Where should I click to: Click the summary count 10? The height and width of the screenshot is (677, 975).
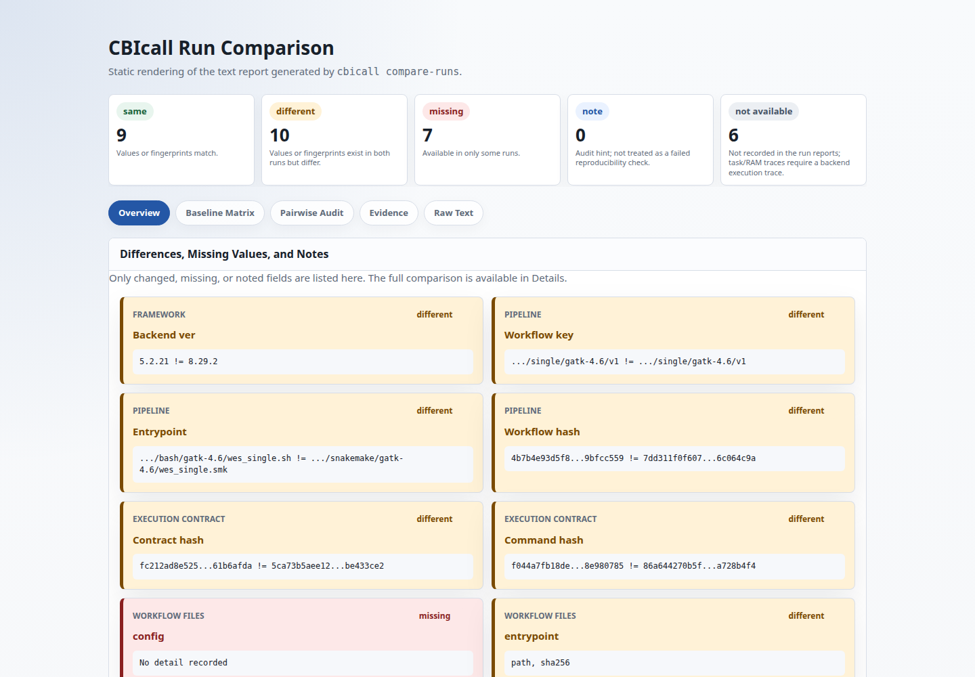click(280, 135)
